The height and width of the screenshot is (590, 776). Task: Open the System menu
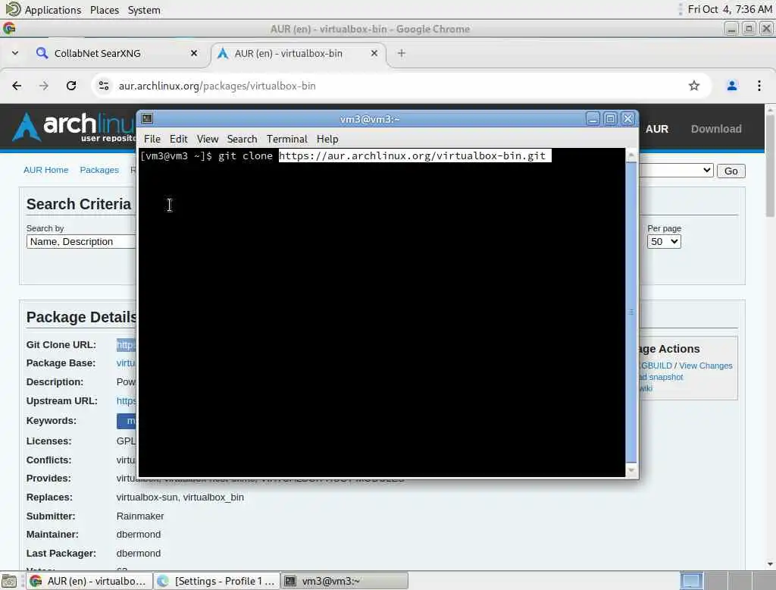click(144, 9)
